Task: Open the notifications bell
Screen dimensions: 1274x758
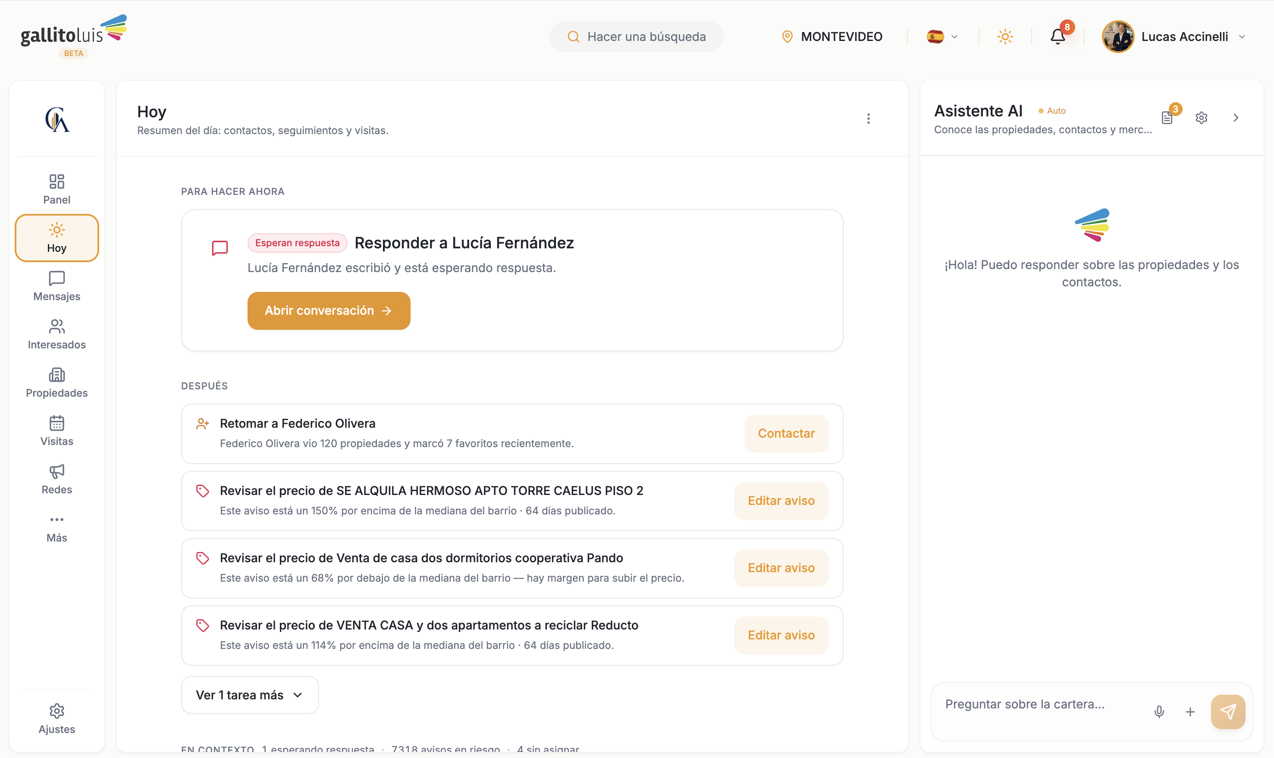Action: pos(1057,37)
